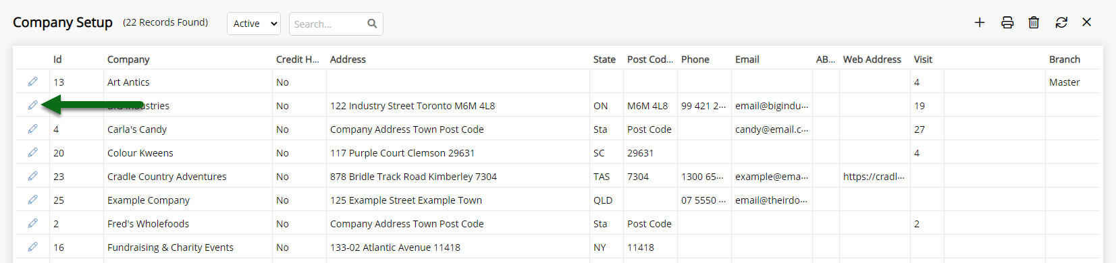Click the trash delete icon
This screenshot has width=1116, height=263.
1034,22
